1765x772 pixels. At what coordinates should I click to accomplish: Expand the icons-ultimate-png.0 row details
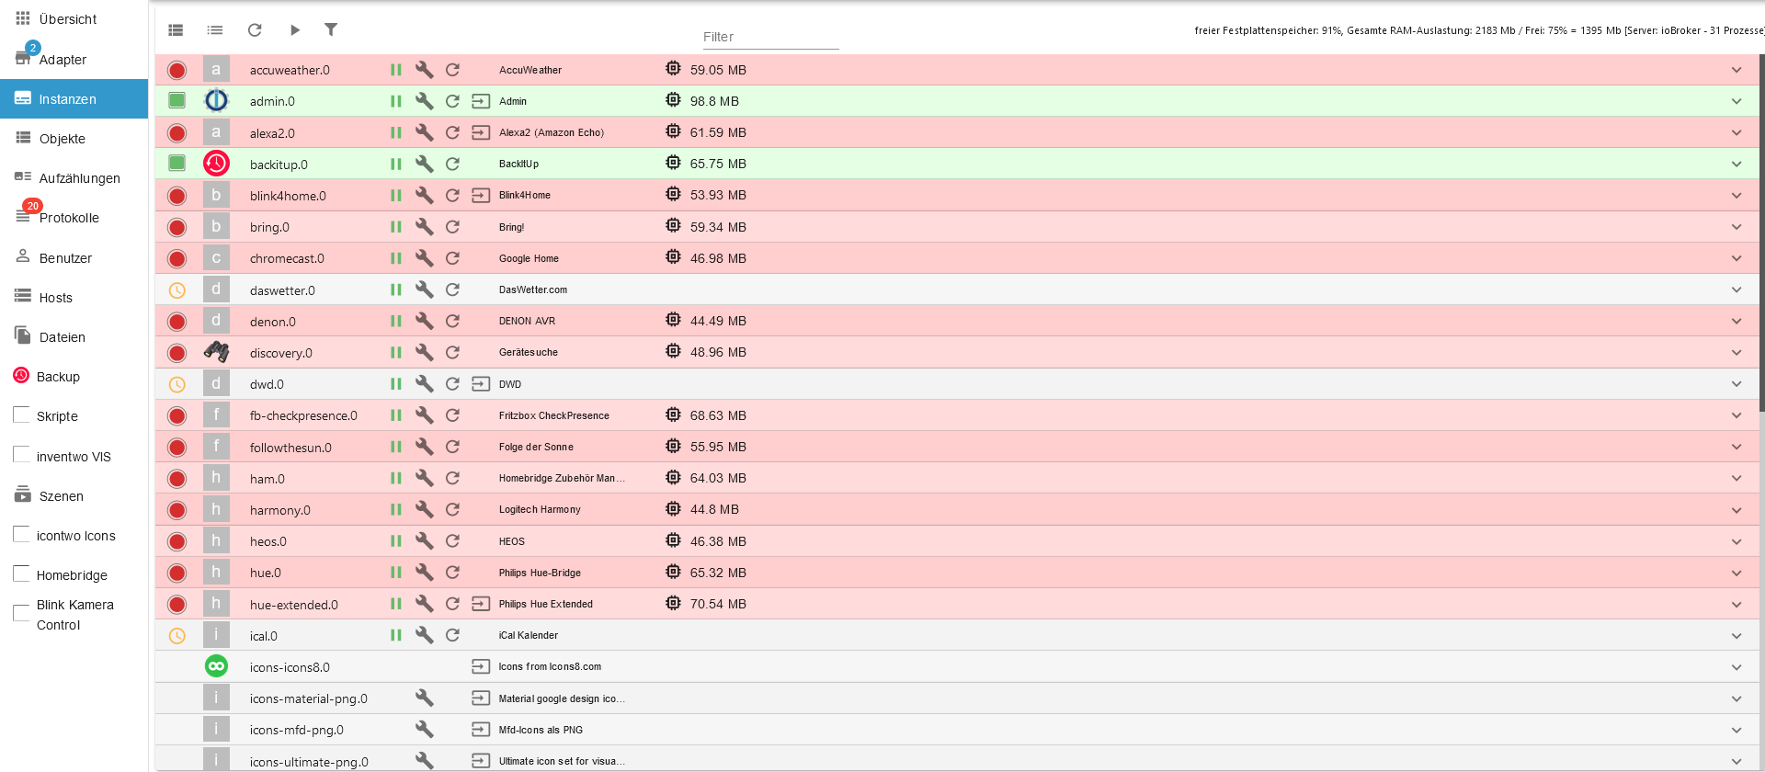1737,761
